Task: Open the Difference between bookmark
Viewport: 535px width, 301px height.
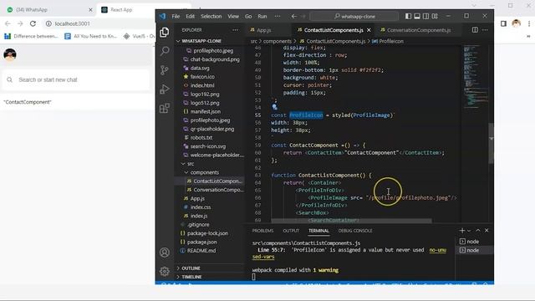Action: click(x=31, y=36)
